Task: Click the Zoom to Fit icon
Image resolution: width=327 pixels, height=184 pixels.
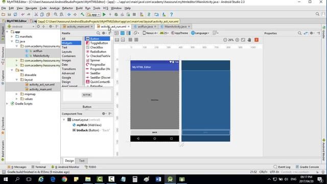Action: coord(243,40)
